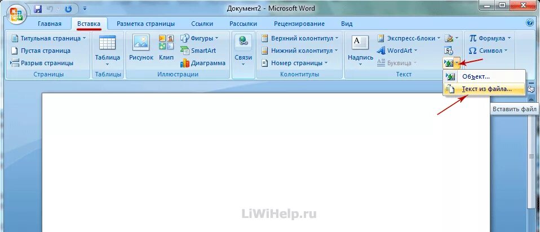The height and width of the screenshot is (232, 540).
Task: Click the vertical scrollbar up arrow
Action: (531, 99)
